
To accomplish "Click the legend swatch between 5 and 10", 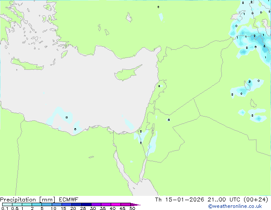I will pos(47,204).
